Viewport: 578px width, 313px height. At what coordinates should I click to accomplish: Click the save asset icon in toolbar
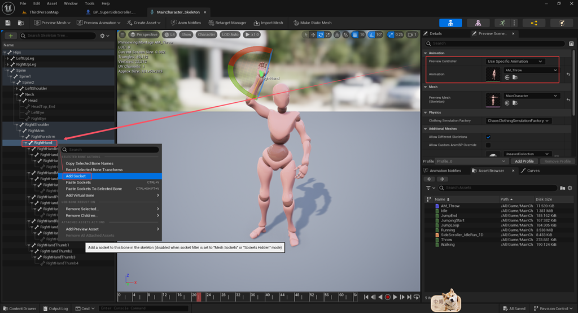pyautogui.click(x=8, y=23)
